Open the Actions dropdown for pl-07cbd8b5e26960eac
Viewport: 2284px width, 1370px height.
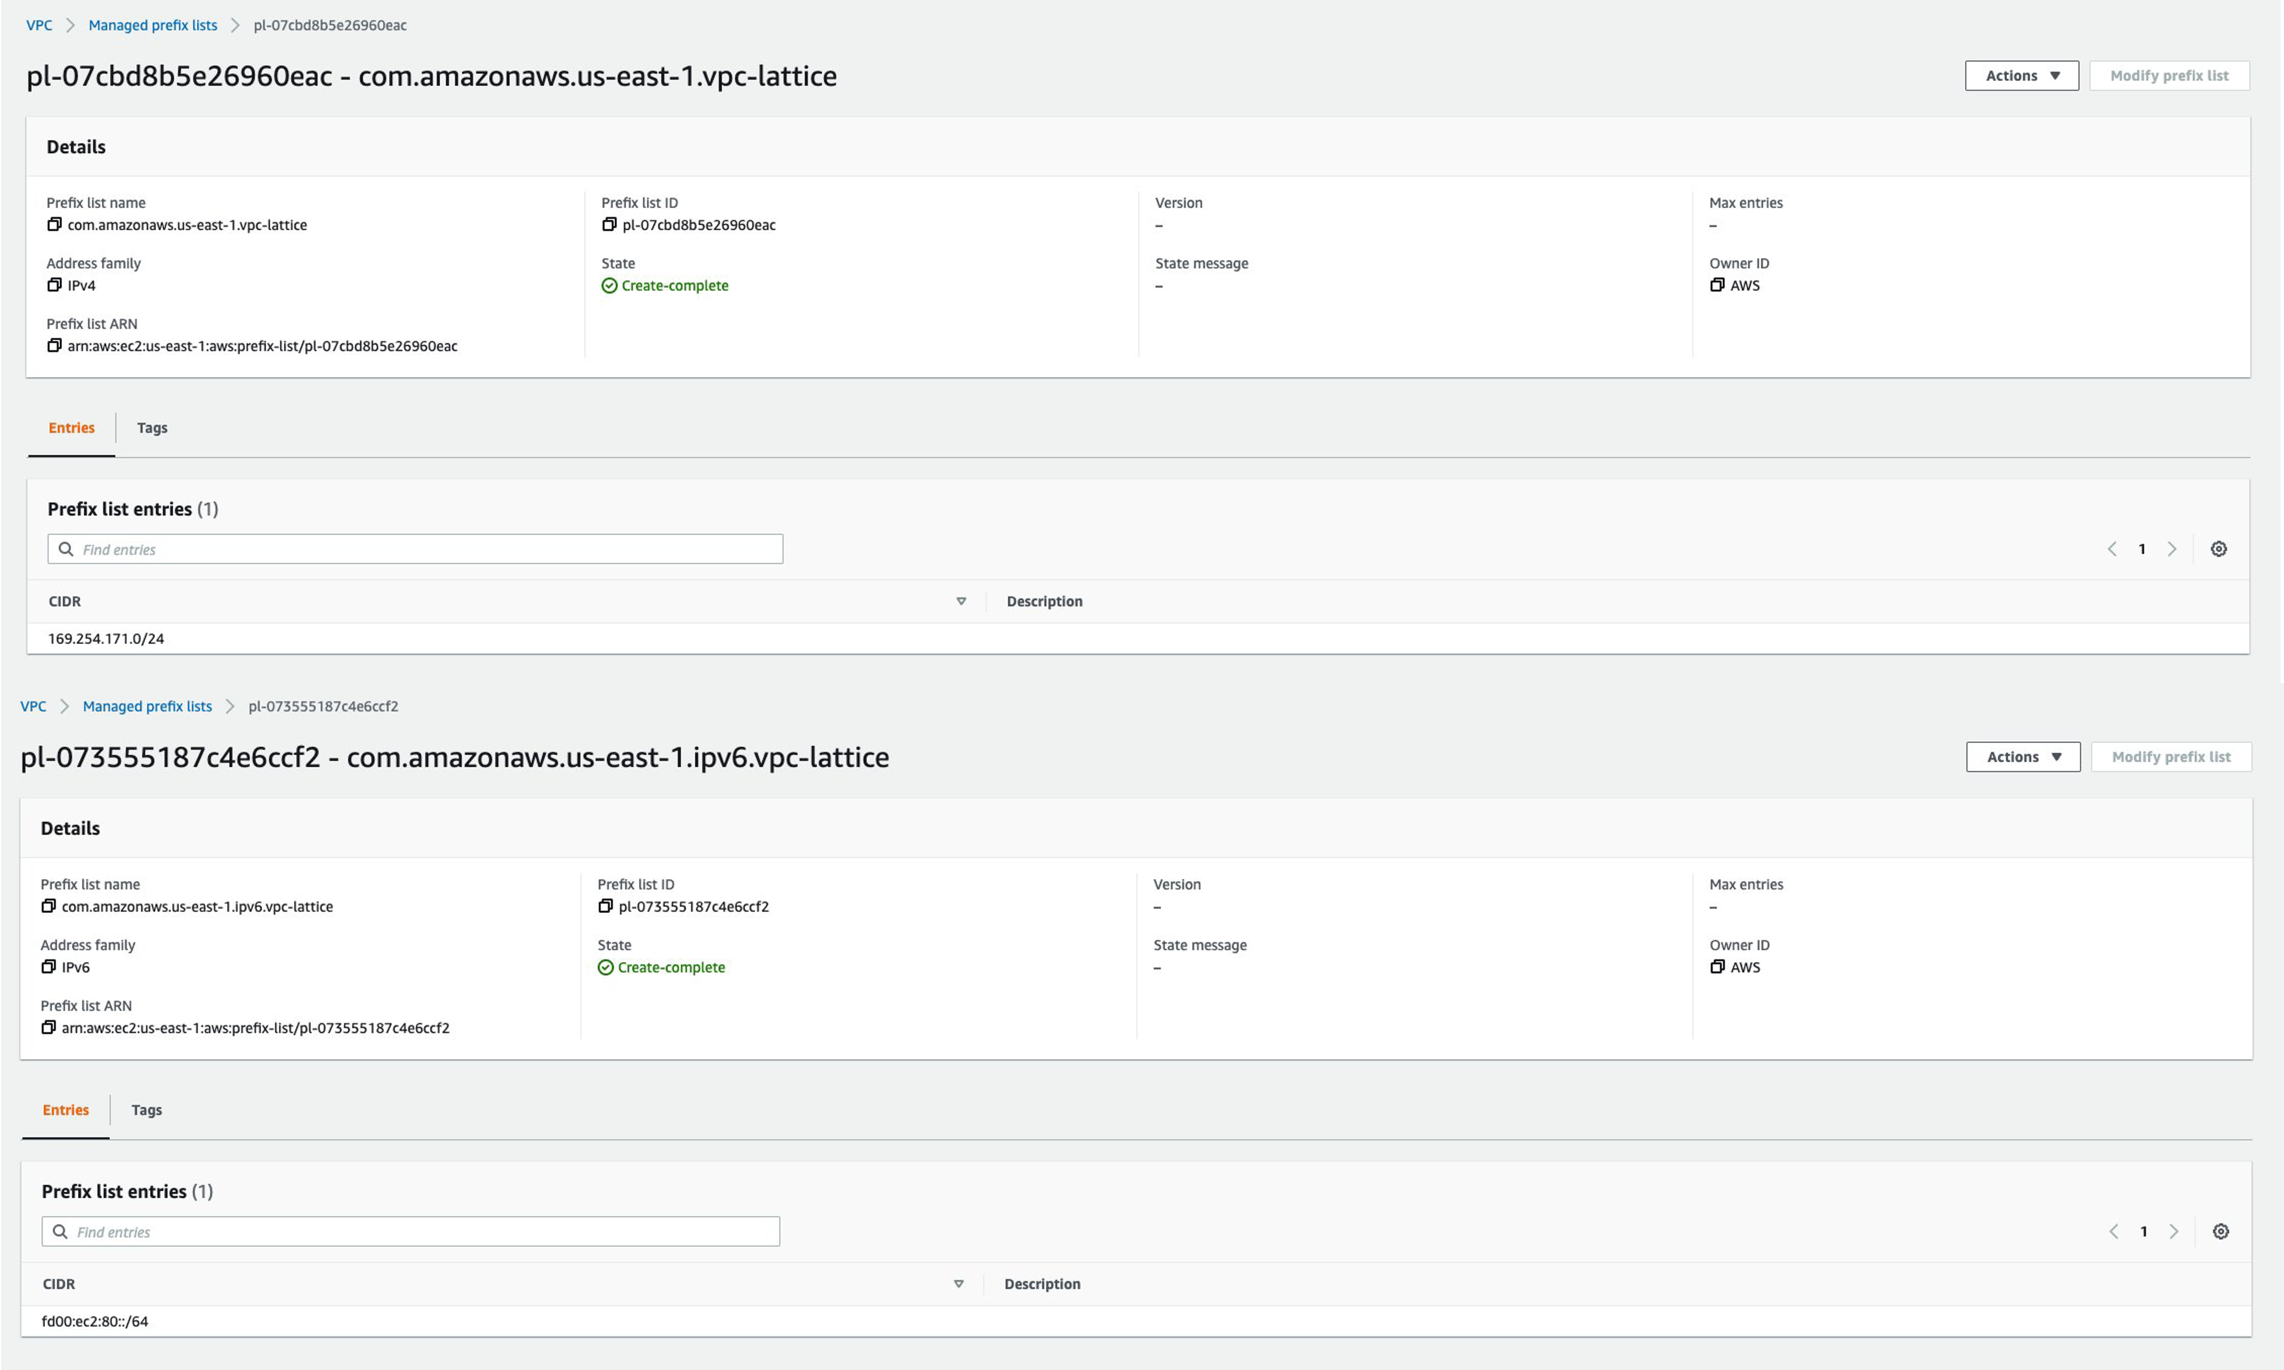[2022, 76]
